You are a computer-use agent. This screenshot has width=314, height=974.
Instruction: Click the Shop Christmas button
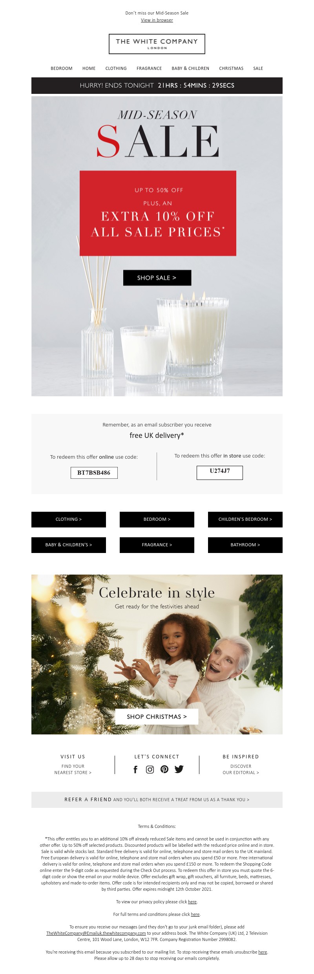pos(157,717)
